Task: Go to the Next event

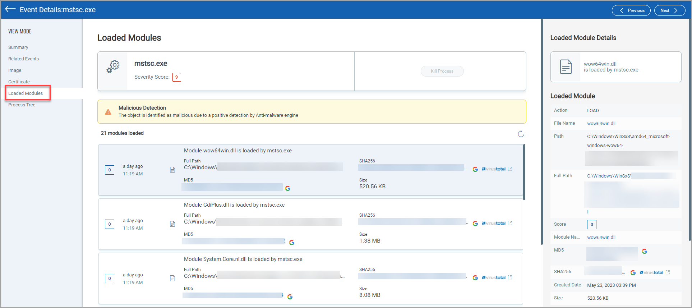Action: click(x=670, y=10)
